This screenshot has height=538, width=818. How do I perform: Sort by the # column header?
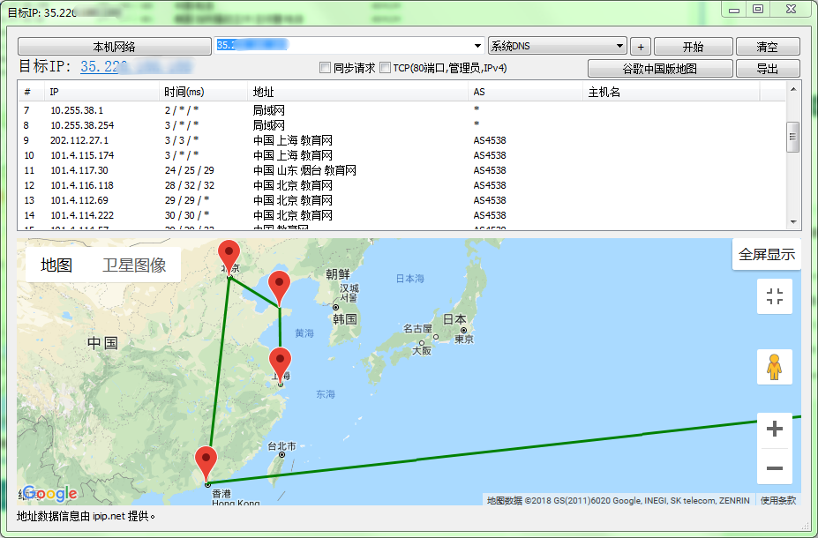coord(31,92)
